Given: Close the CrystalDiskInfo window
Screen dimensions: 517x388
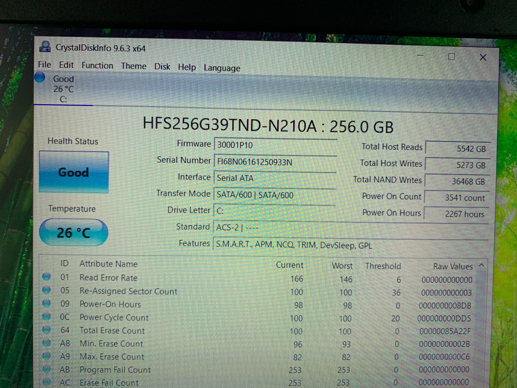Looking at the screenshot, I should pyautogui.click(x=483, y=58).
